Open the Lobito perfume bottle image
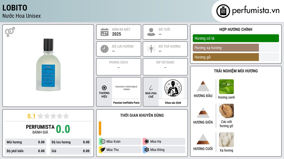This screenshot has height=159, width=284. click(x=48, y=65)
